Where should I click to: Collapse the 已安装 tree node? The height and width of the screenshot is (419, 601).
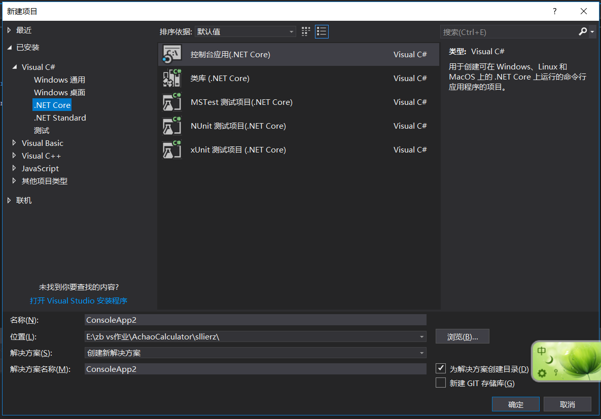pos(9,47)
